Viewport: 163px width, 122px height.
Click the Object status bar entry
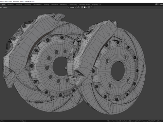click(23, 121)
